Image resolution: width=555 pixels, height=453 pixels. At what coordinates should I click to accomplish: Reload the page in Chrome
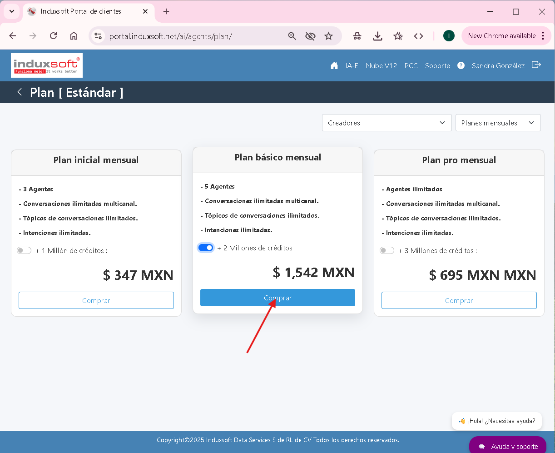[x=53, y=36]
